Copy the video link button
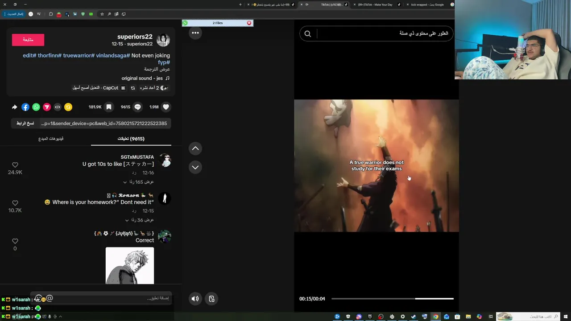 pyautogui.click(x=25, y=123)
